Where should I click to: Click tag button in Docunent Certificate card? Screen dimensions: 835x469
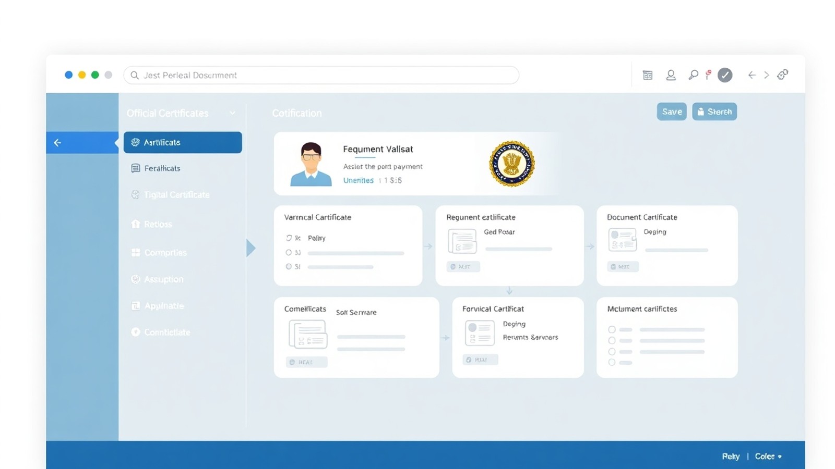[x=623, y=267]
